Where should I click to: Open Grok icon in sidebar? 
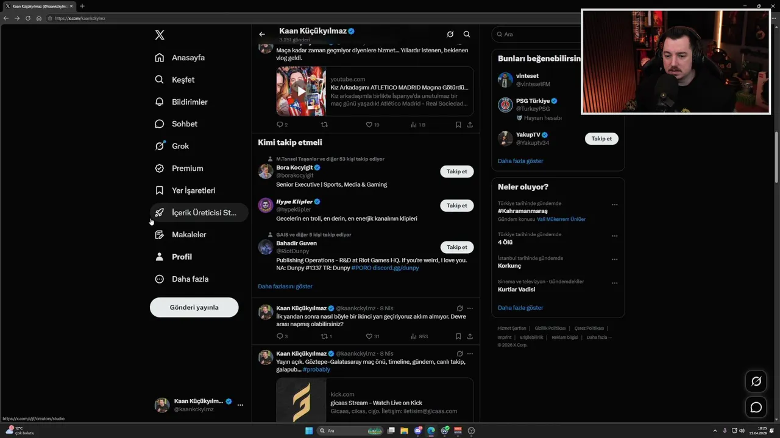click(159, 146)
